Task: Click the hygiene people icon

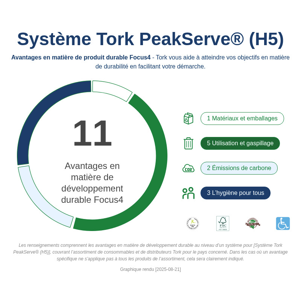Action: (189, 193)
